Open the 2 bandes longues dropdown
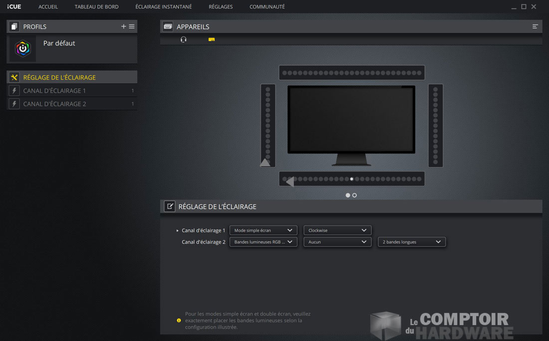Viewport: 549px width, 341px height. (411, 242)
